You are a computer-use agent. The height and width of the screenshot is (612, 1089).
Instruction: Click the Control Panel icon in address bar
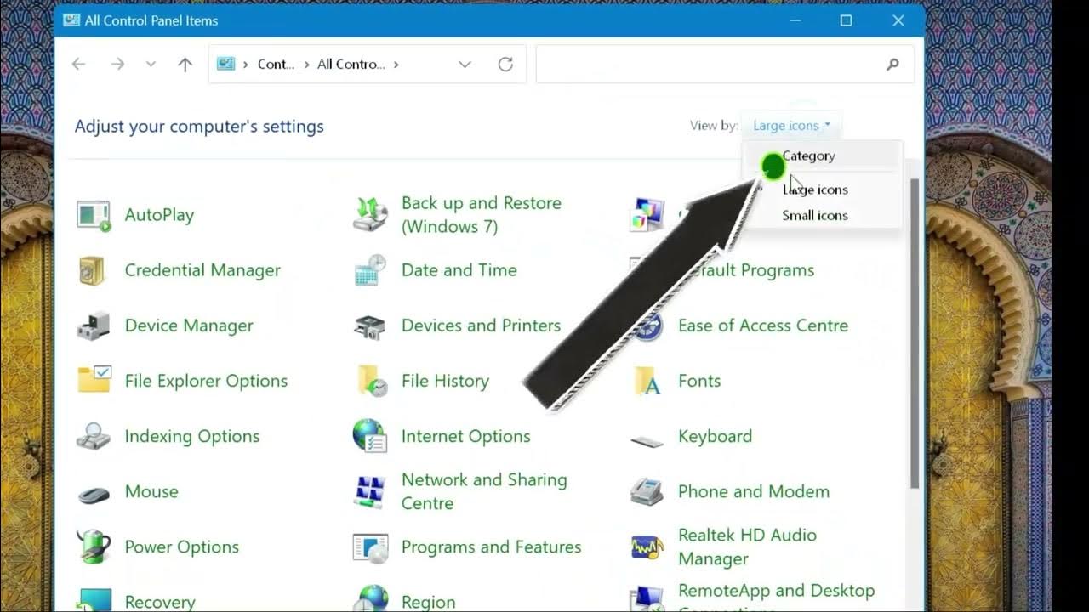225,64
